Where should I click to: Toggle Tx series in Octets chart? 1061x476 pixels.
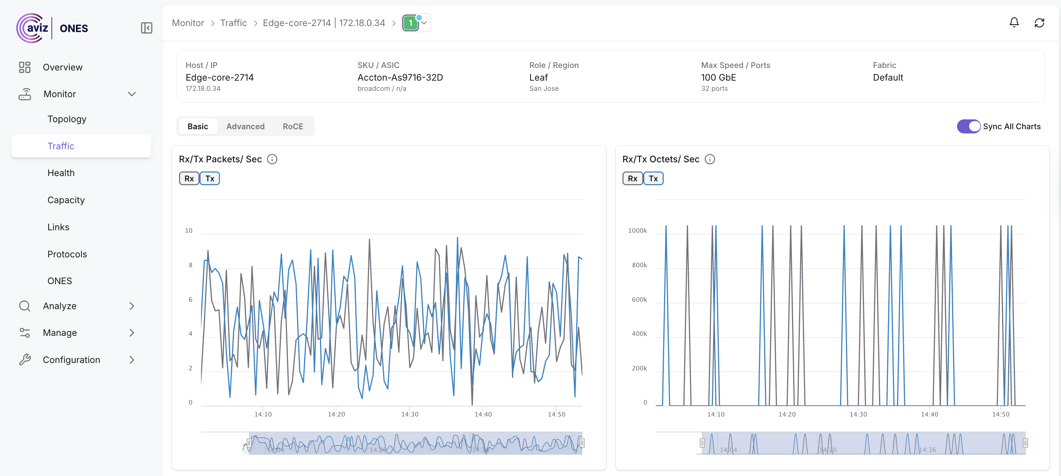(x=653, y=178)
